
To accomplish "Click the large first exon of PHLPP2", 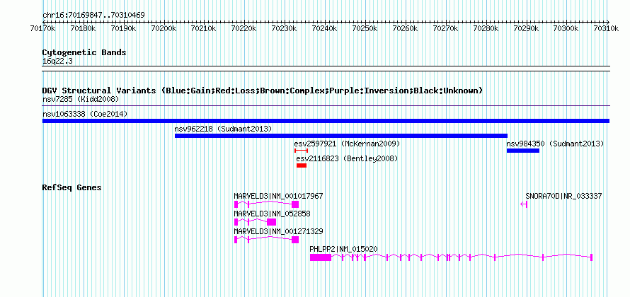I will 321,257.
